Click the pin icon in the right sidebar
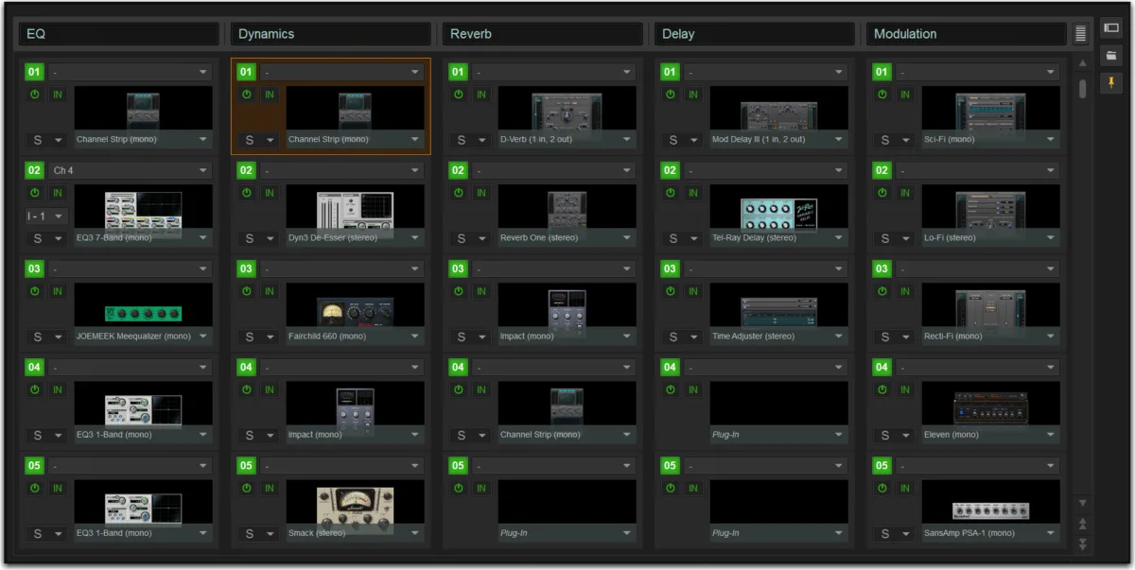1135x570 pixels. 1111,83
